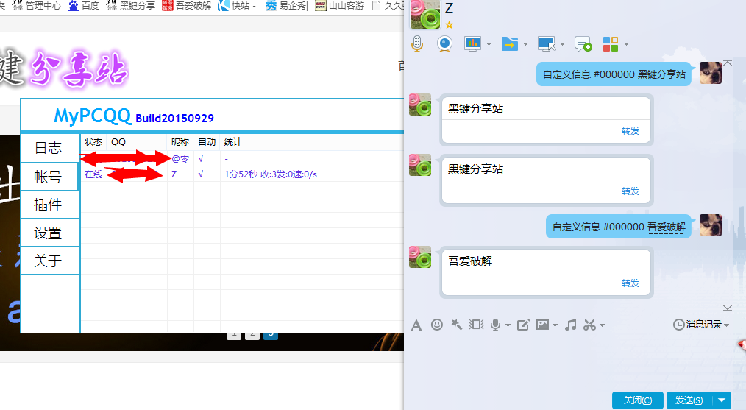Open the 插件 tab in MyPCQQ
This screenshot has height=410, width=746.
click(49, 205)
